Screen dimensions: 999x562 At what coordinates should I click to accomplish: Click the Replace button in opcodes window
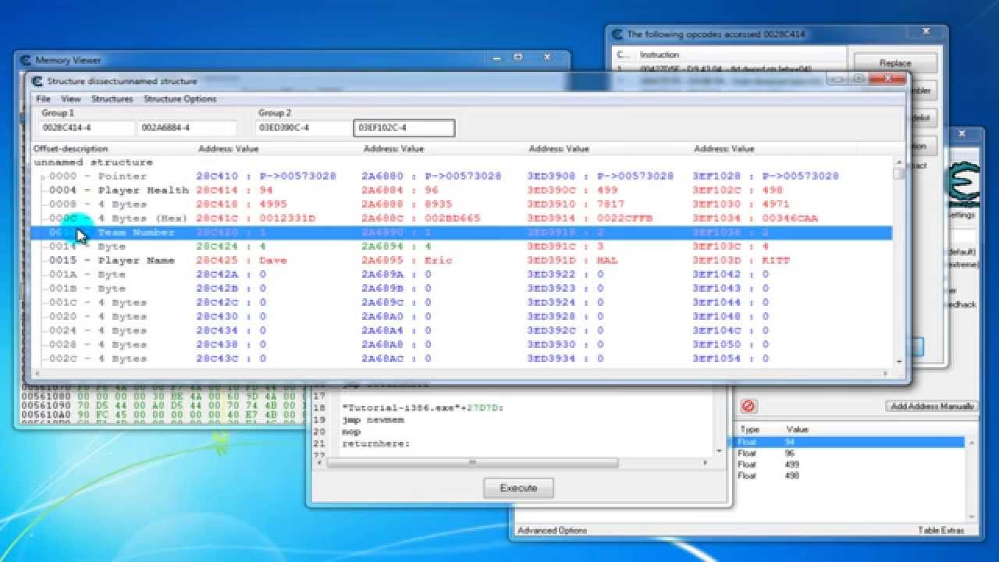895,63
